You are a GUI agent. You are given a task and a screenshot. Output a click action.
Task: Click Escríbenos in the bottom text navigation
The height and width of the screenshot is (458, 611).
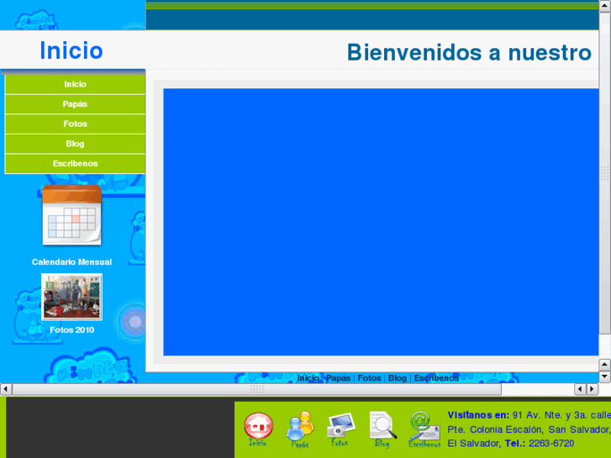(436, 377)
